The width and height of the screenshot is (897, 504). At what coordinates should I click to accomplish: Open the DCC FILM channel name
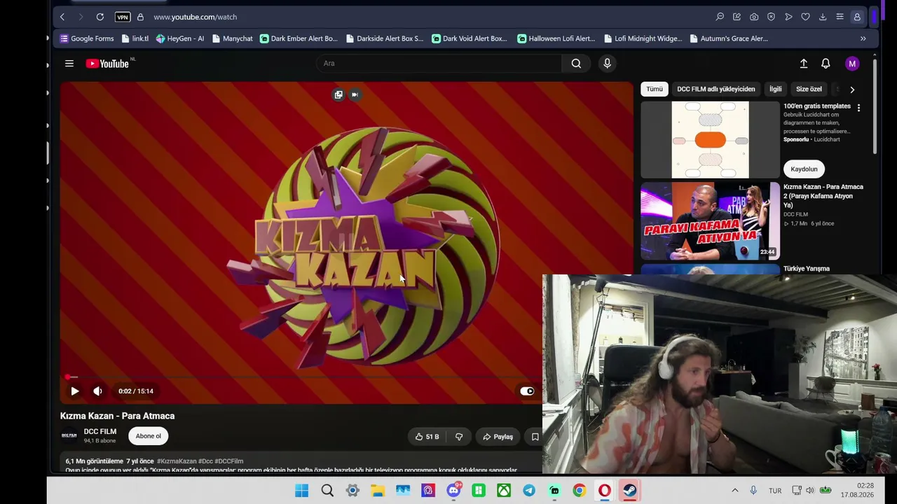(x=100, y=432)
